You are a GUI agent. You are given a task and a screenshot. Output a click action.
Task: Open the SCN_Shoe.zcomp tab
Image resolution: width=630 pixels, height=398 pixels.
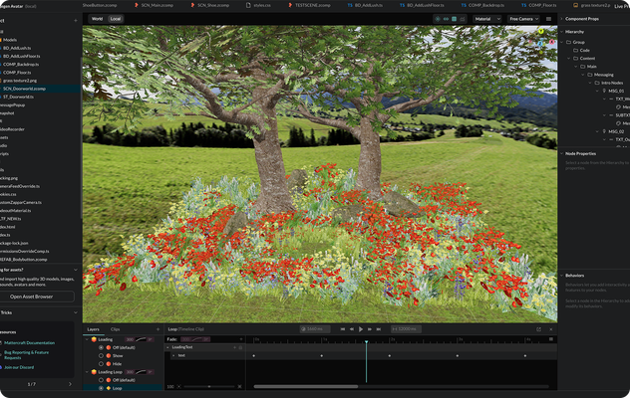[x=210, y=5]
